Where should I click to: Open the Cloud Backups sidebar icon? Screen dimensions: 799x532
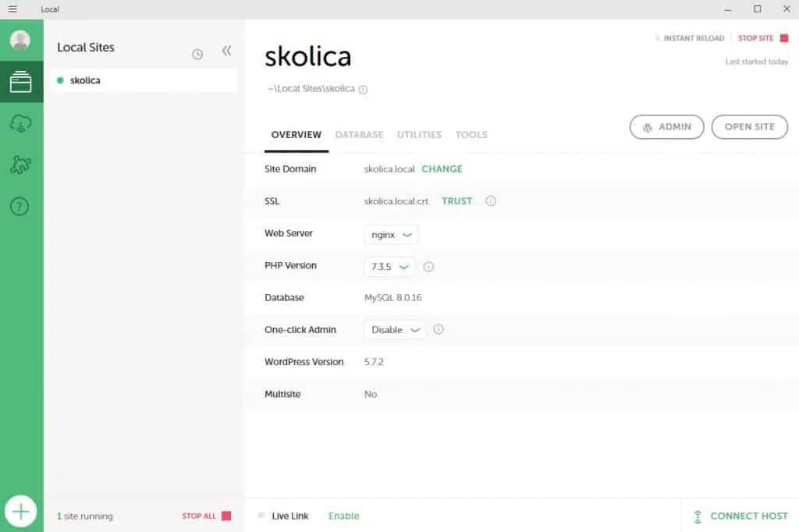click(21, 123)
